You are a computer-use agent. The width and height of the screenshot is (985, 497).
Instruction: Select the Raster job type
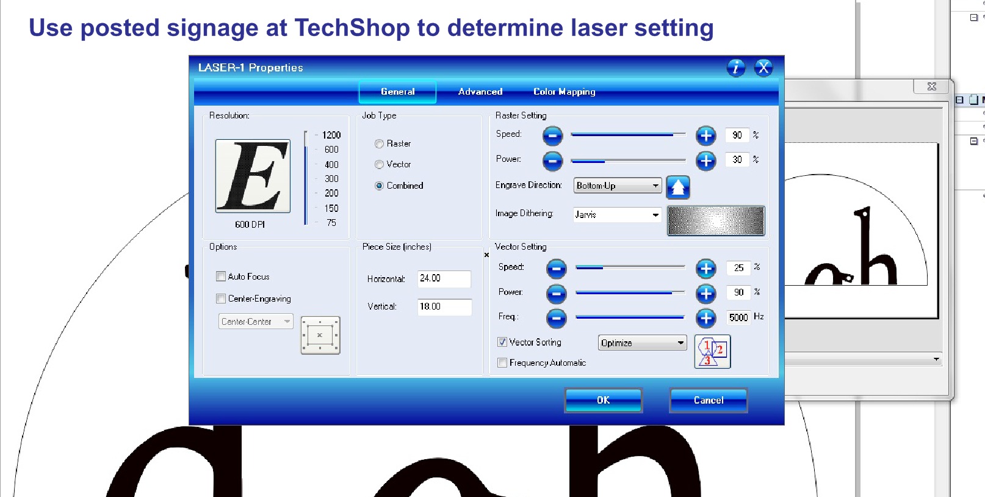tap(379, 144)
